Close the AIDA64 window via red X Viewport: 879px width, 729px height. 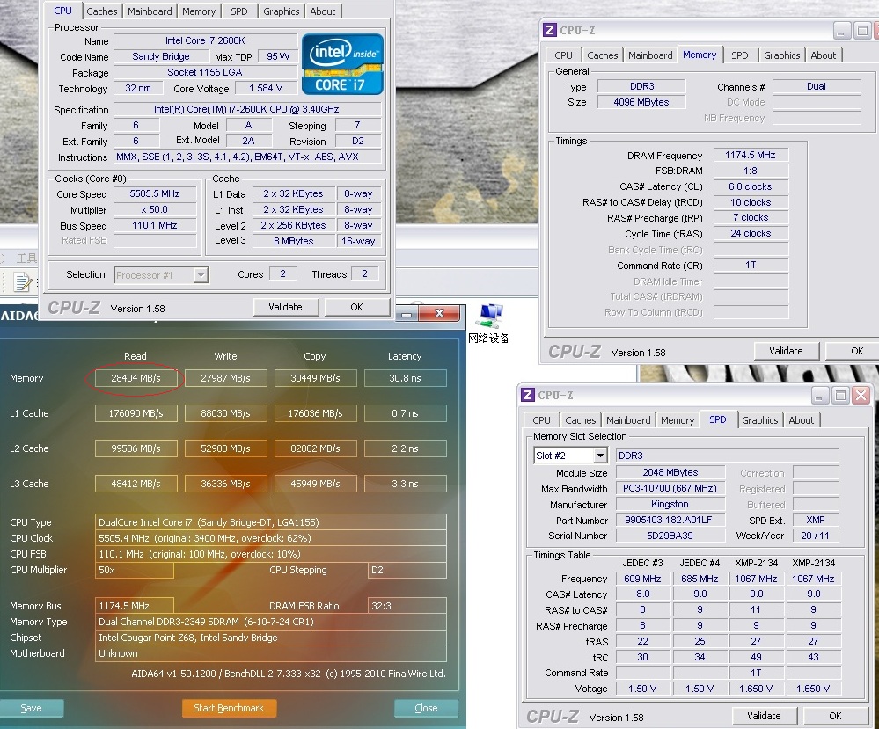[x=439, y=314]
